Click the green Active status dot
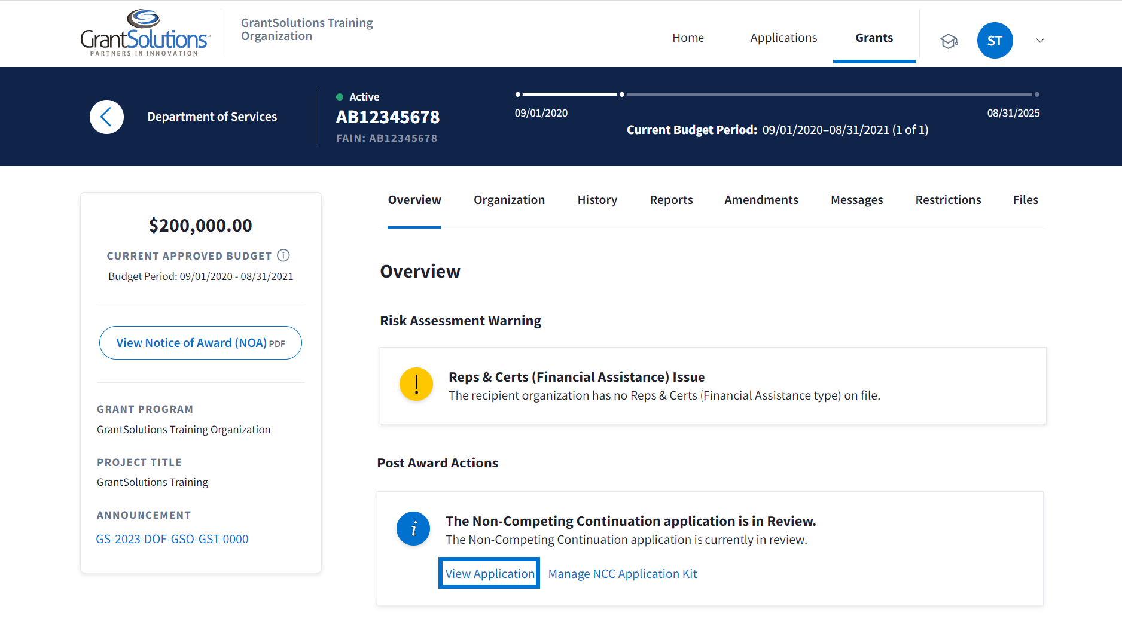The width and height of the screenshot is (1122, 621). click(340, 97)
